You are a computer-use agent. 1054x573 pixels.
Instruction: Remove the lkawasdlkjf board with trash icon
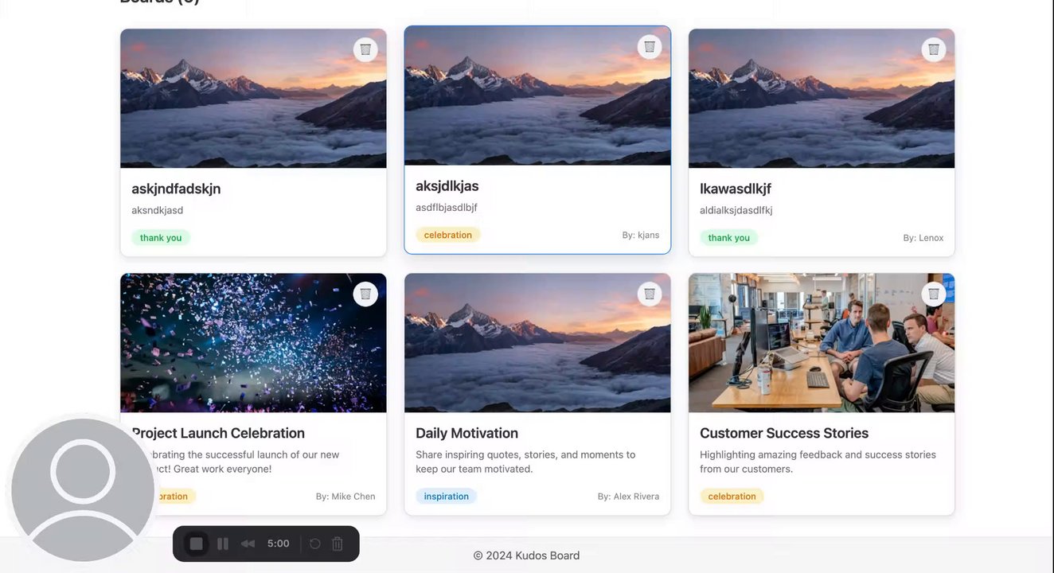coord(934,49)
